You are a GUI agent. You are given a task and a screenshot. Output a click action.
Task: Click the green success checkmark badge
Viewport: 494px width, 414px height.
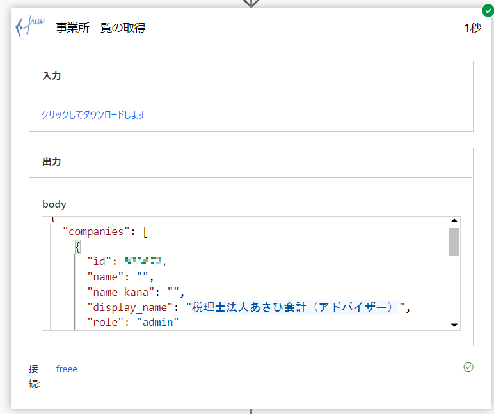click(x=488, y=11)
